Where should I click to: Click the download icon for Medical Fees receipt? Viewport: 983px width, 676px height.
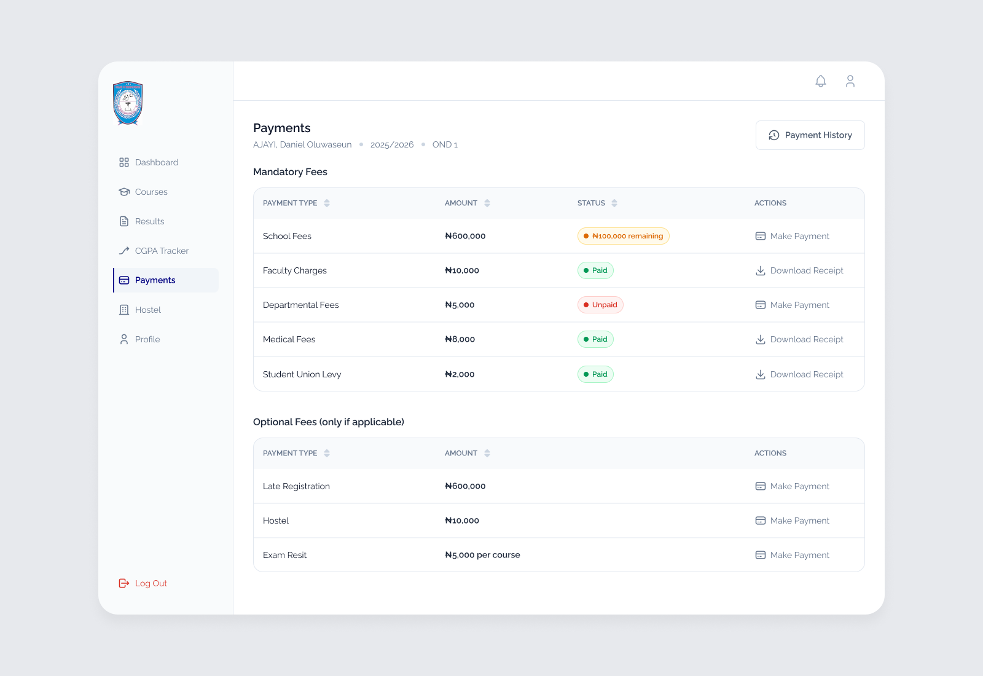point(761,339)
